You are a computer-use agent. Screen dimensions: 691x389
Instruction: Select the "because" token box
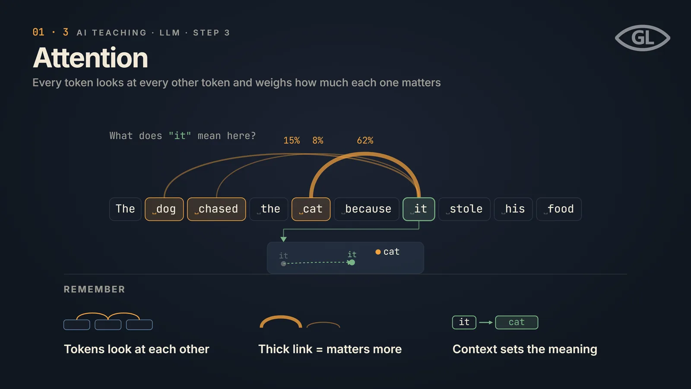(x=366, y=209)
